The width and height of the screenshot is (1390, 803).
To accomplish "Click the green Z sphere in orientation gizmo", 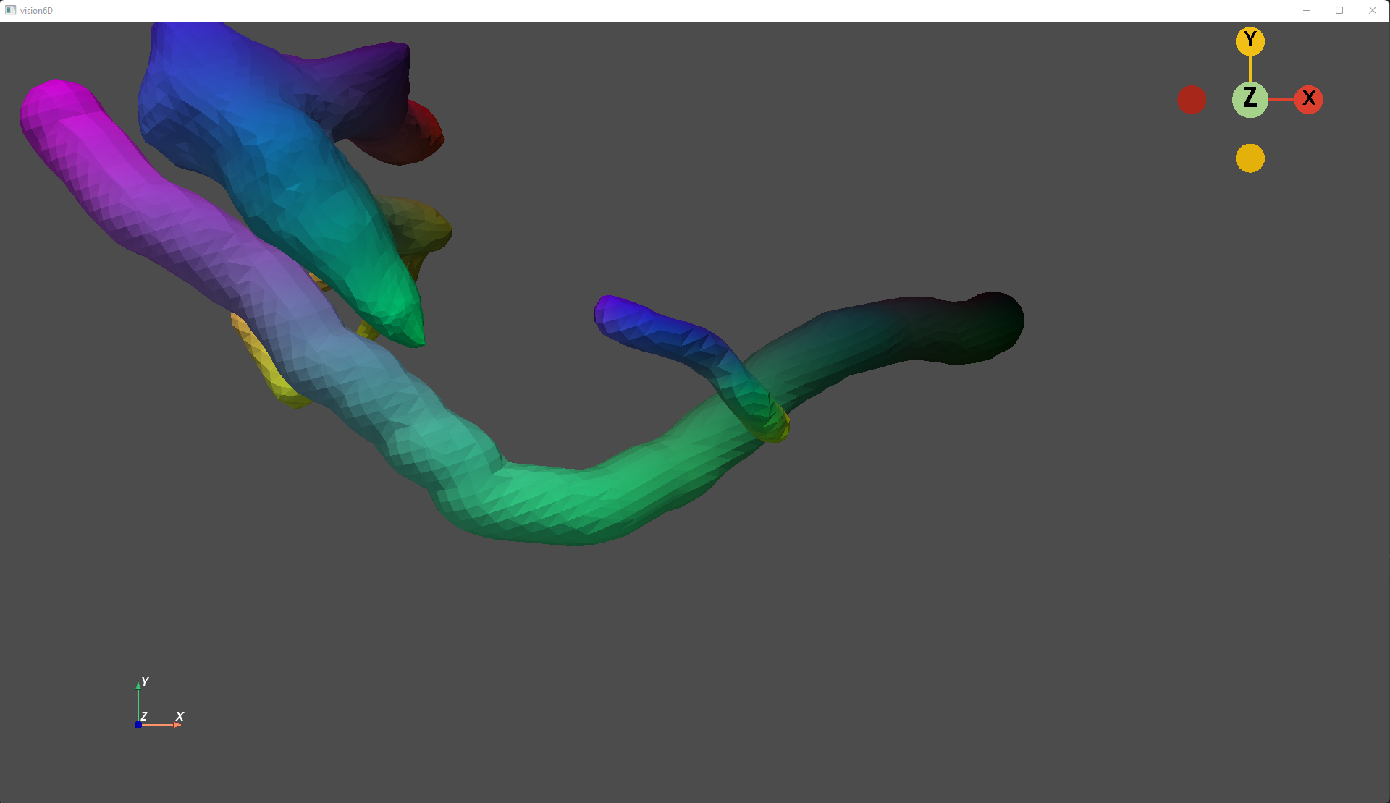I will click(x=1250, y=100).
